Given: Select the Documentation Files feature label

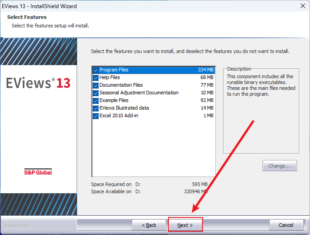Looking at the screenshot, I should pos(121,85).
